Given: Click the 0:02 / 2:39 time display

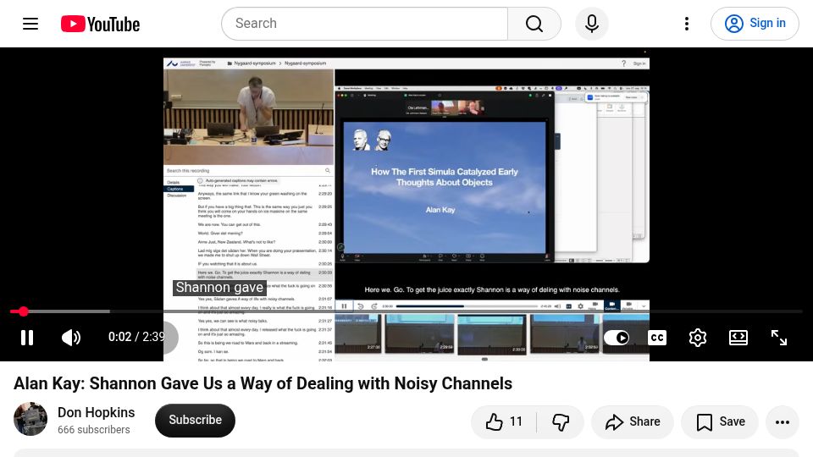Looking at the screenshot, I should (x=136, y=337).
